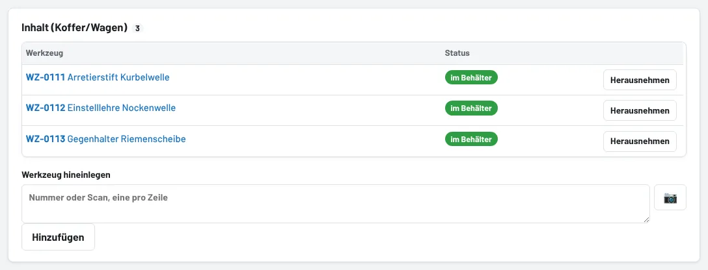Take out WZ-0113 Gegenhalter Riemenscheibe
The height and width of the screenshot is (270, 708).
coord(640,141)
